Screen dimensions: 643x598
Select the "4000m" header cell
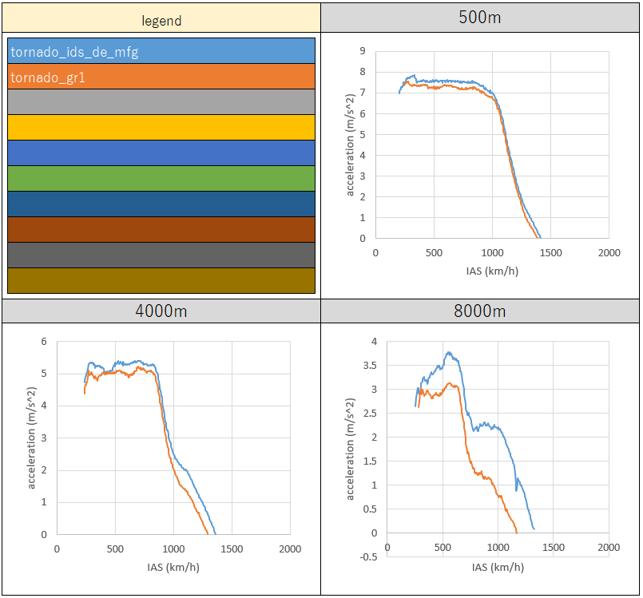(x=161, y=311)
